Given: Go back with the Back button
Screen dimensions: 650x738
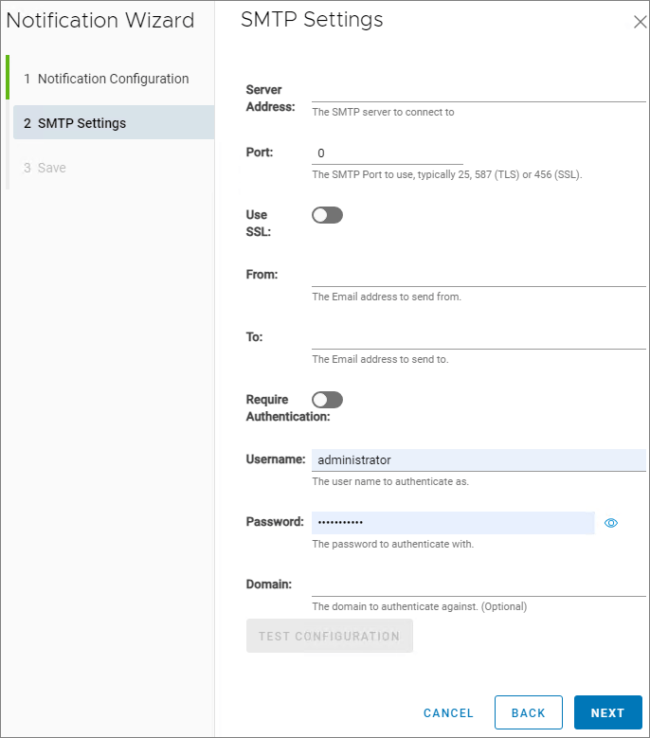Looking at the screenshot, I should [x=528, y=712].
